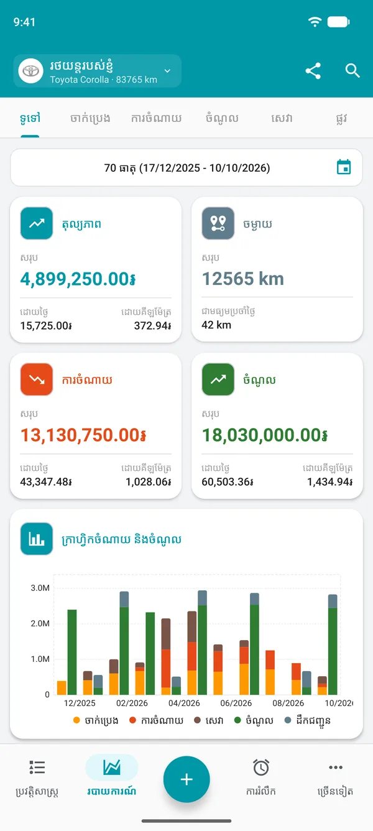Switch to the ចាក់ប្រេង tab
The width and height of the screenshot is (373, 831).
coord(91,118)
